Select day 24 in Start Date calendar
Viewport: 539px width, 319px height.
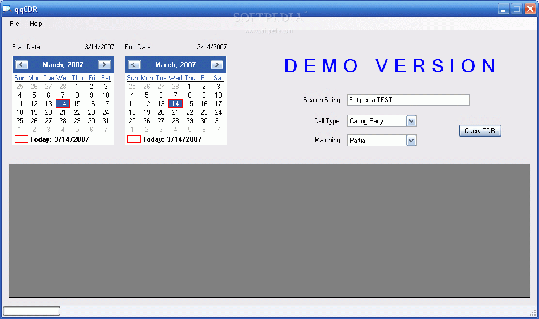pos(106,112)
